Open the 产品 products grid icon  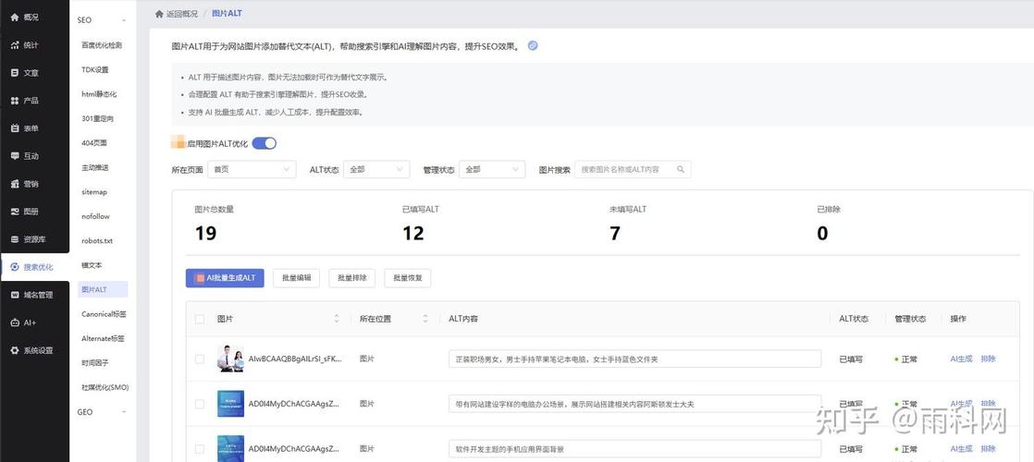click(x=15, y=101)
